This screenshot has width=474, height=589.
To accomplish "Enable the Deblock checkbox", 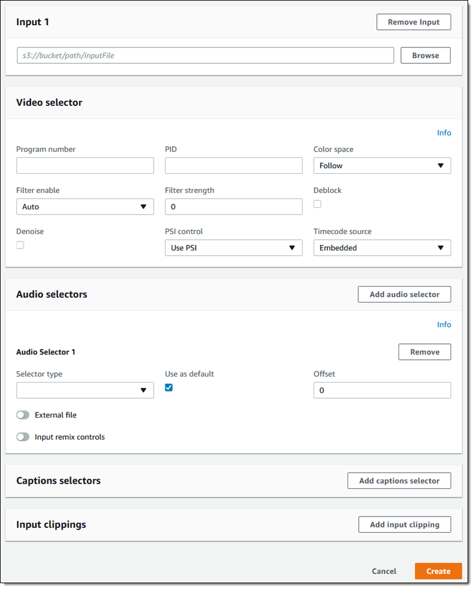I will (x=317, y=204).
